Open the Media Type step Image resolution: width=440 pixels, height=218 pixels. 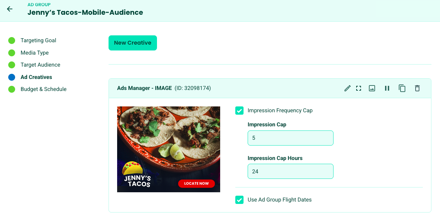pyautogui.click(x=34, y=53)
